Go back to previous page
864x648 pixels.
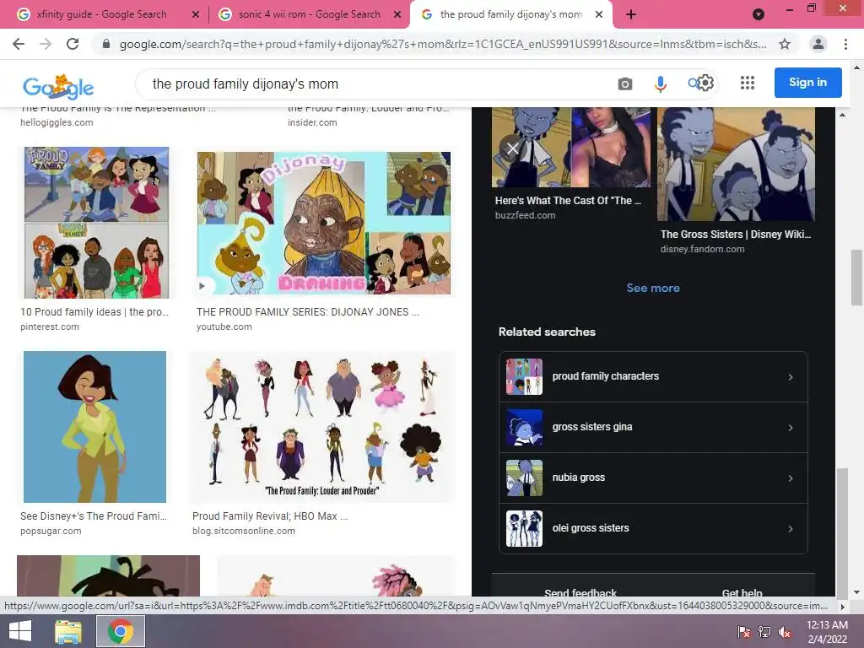pyautogui.click(x=19, y=44)
